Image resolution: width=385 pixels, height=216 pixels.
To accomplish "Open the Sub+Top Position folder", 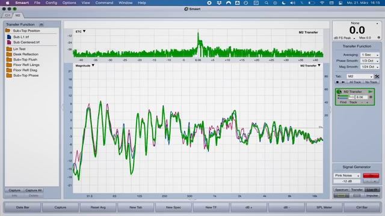I will (23, 31).
